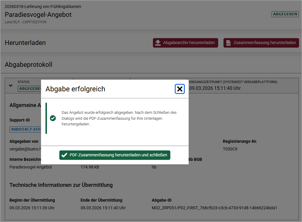Image resolution: width=302 pixels, height=222 pixels.
Task: Click the PDF file icon on Zusammenfassung button
Action: coord(228,43)
